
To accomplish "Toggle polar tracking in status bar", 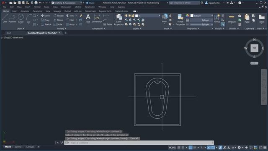I will (195, 147).
